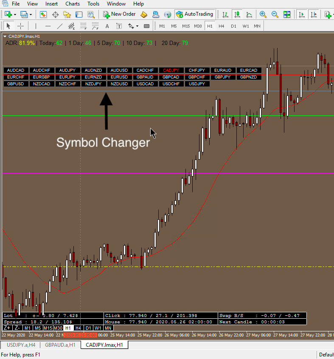Open the Data Window icon
This screenshot has width=334, height=359.
[x=55, y=15]
